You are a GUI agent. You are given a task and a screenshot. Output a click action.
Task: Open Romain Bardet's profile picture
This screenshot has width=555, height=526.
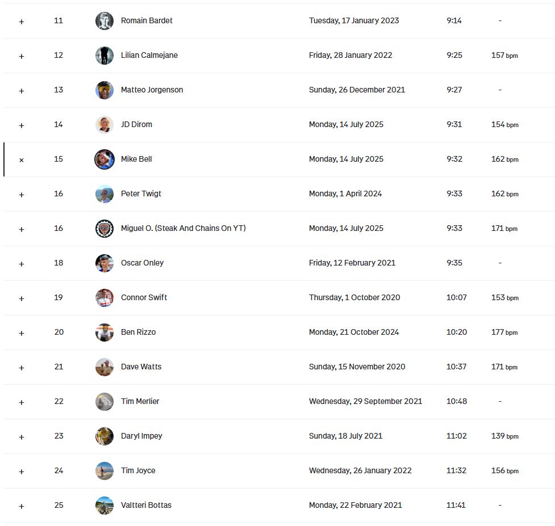[105, 20]
